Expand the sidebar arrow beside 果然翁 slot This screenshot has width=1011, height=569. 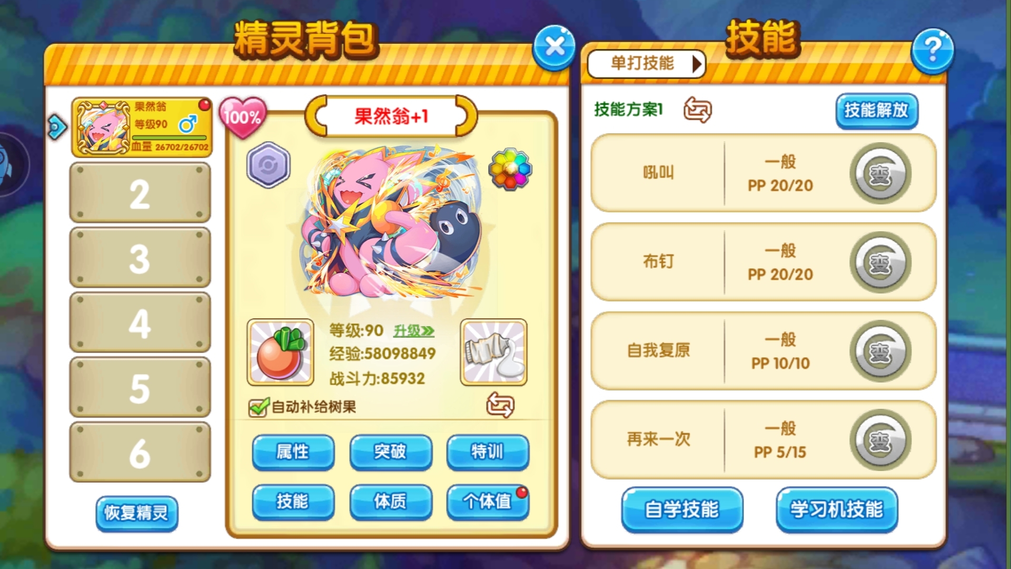tap(57, 126)
